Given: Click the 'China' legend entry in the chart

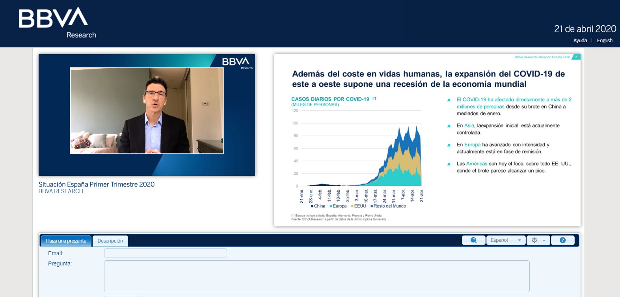Looking at the screenshot, I should pyautogui.click(x=318, y=206).
